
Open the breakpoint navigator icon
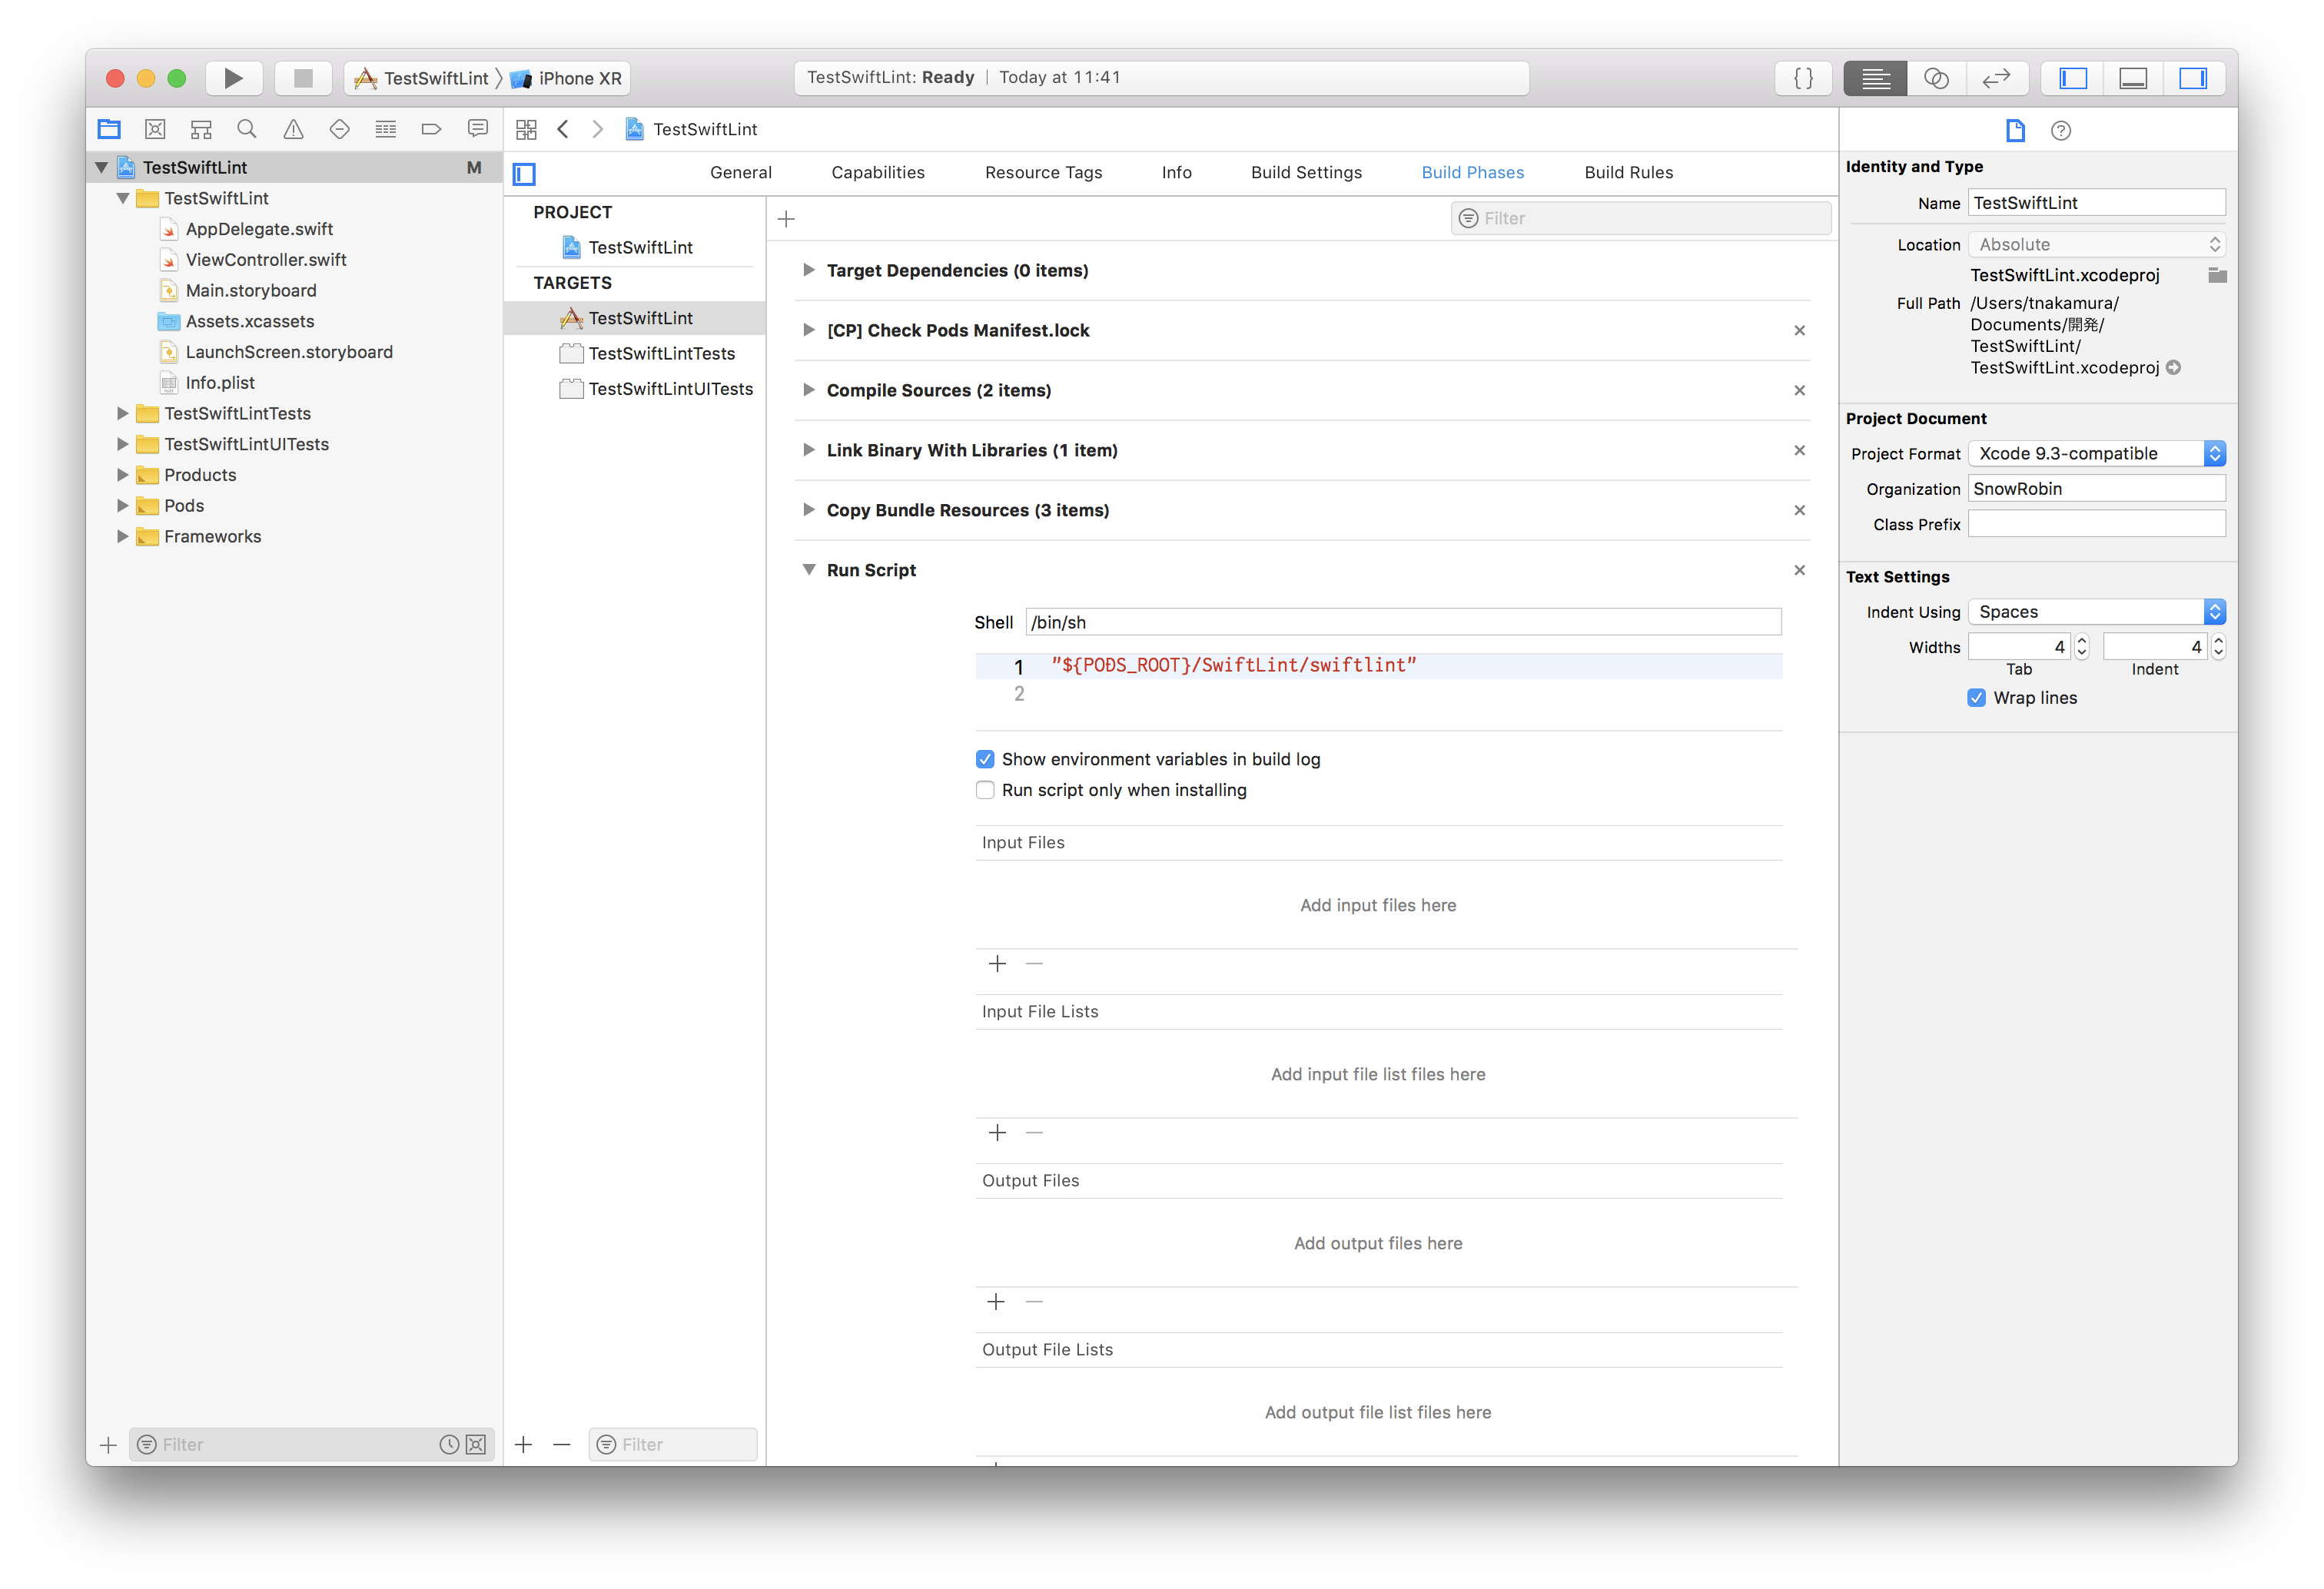pos(431,129)
